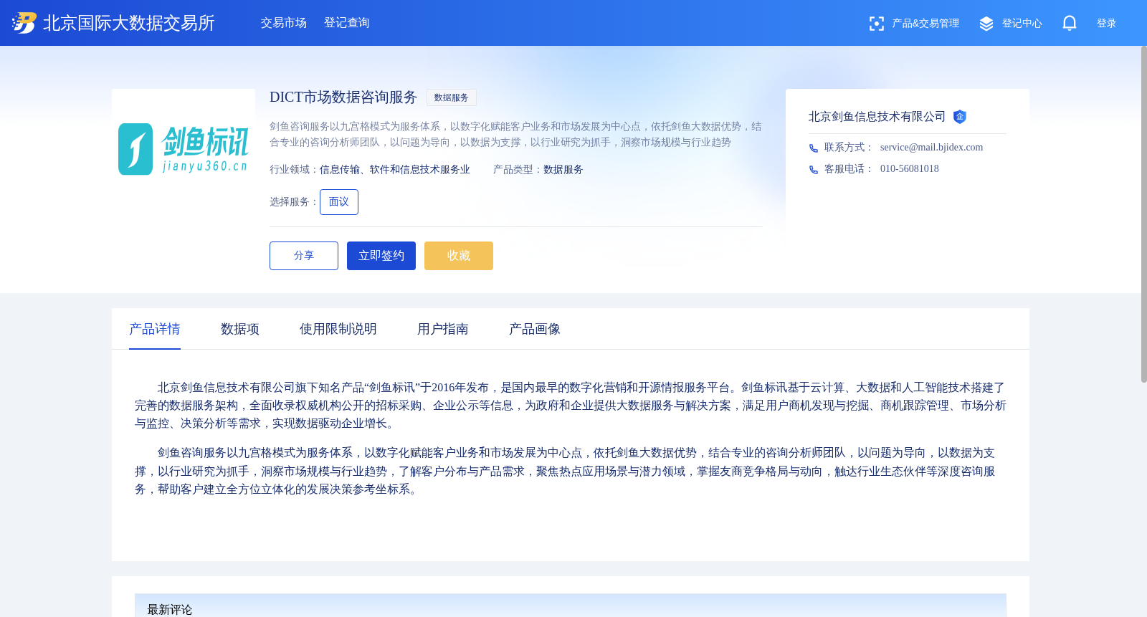
Task: Click the page vertical scrollbar
Action: pos(1144,214)
